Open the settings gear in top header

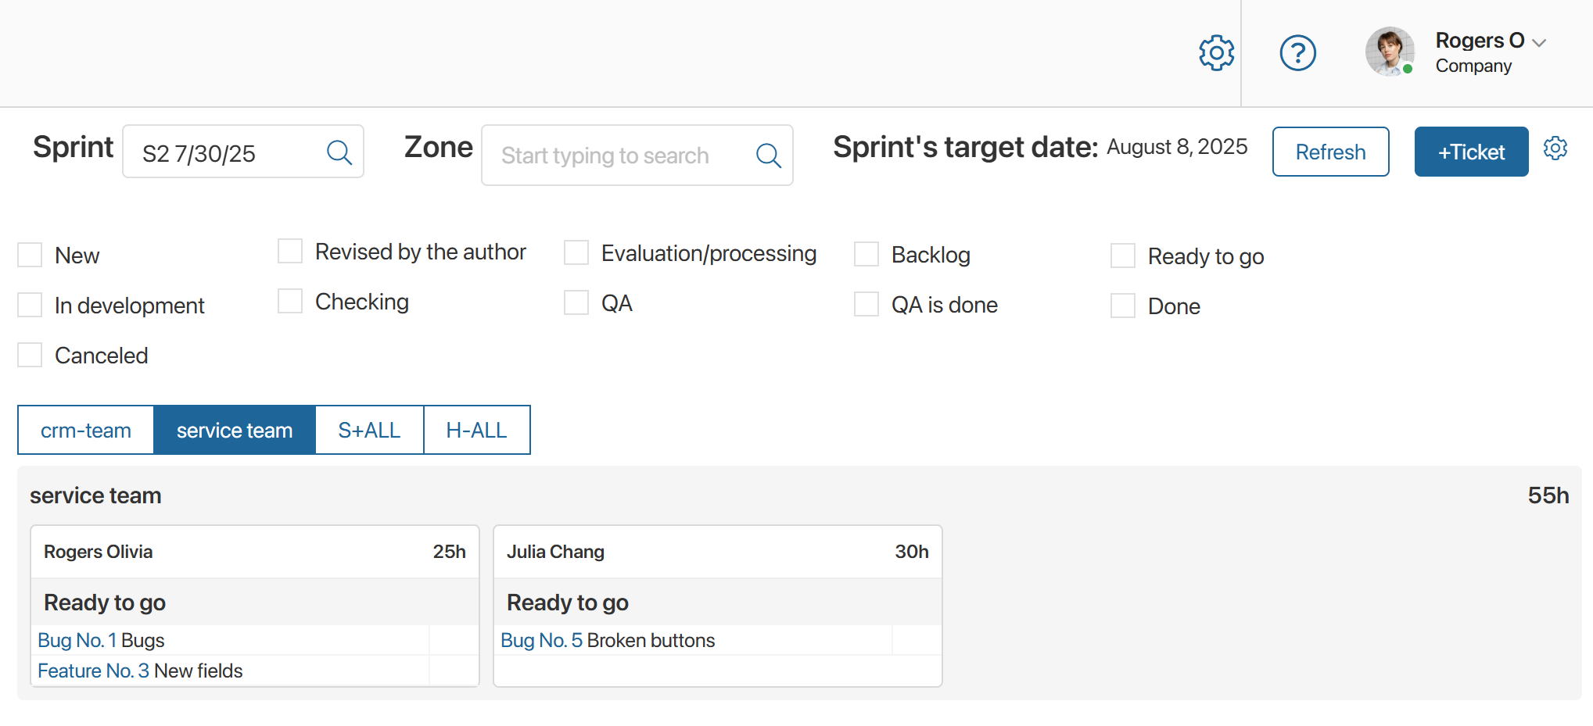[1216, 53]
